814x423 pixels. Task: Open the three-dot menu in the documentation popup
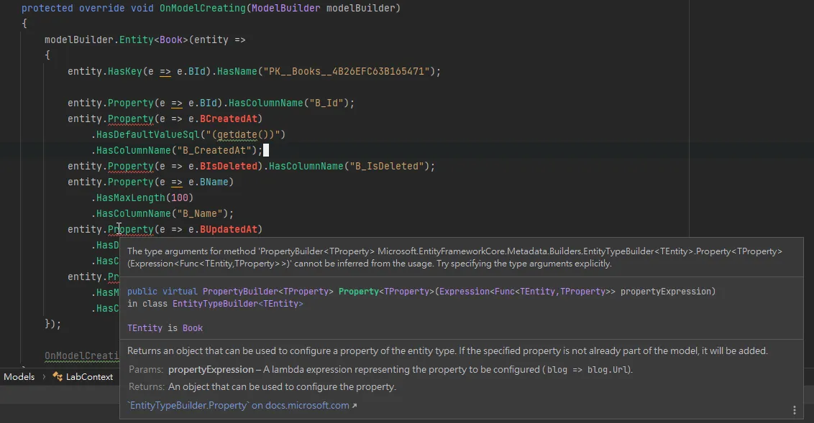point(794,409)
